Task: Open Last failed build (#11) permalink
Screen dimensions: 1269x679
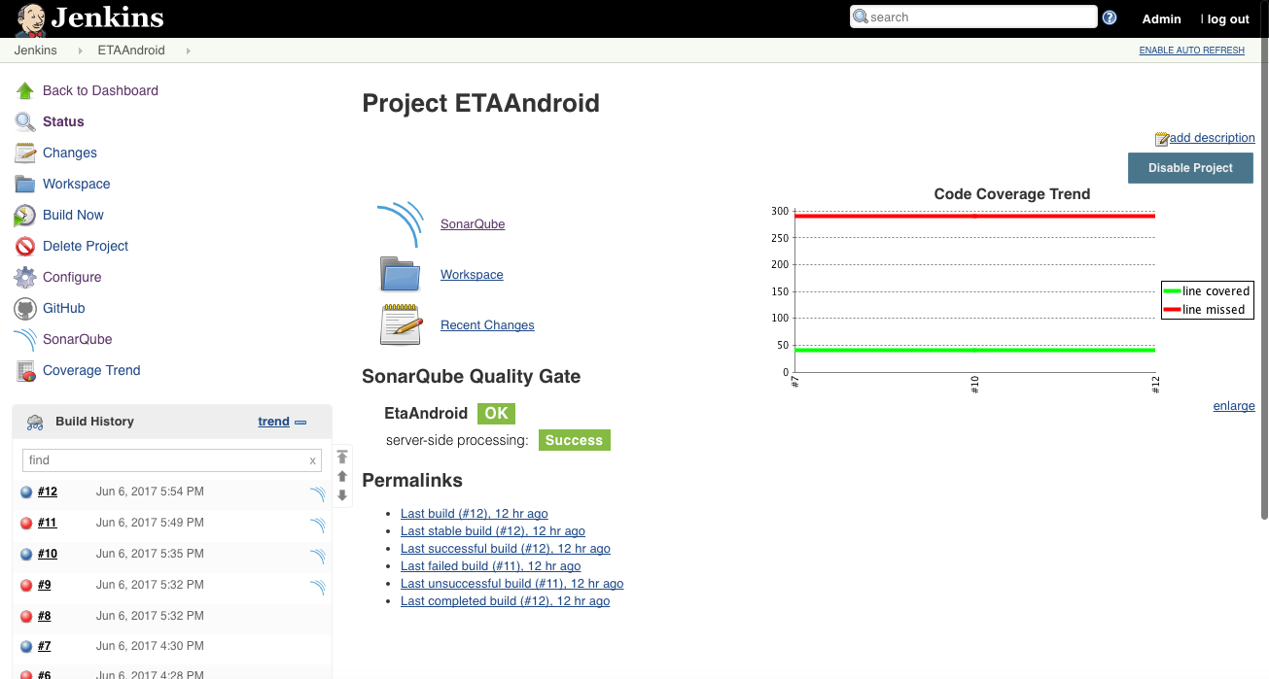Action: (x=490, y=566)
